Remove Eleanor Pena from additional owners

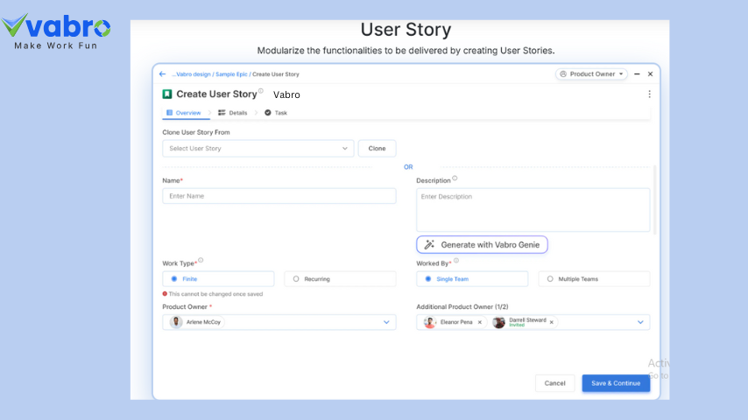479,322
